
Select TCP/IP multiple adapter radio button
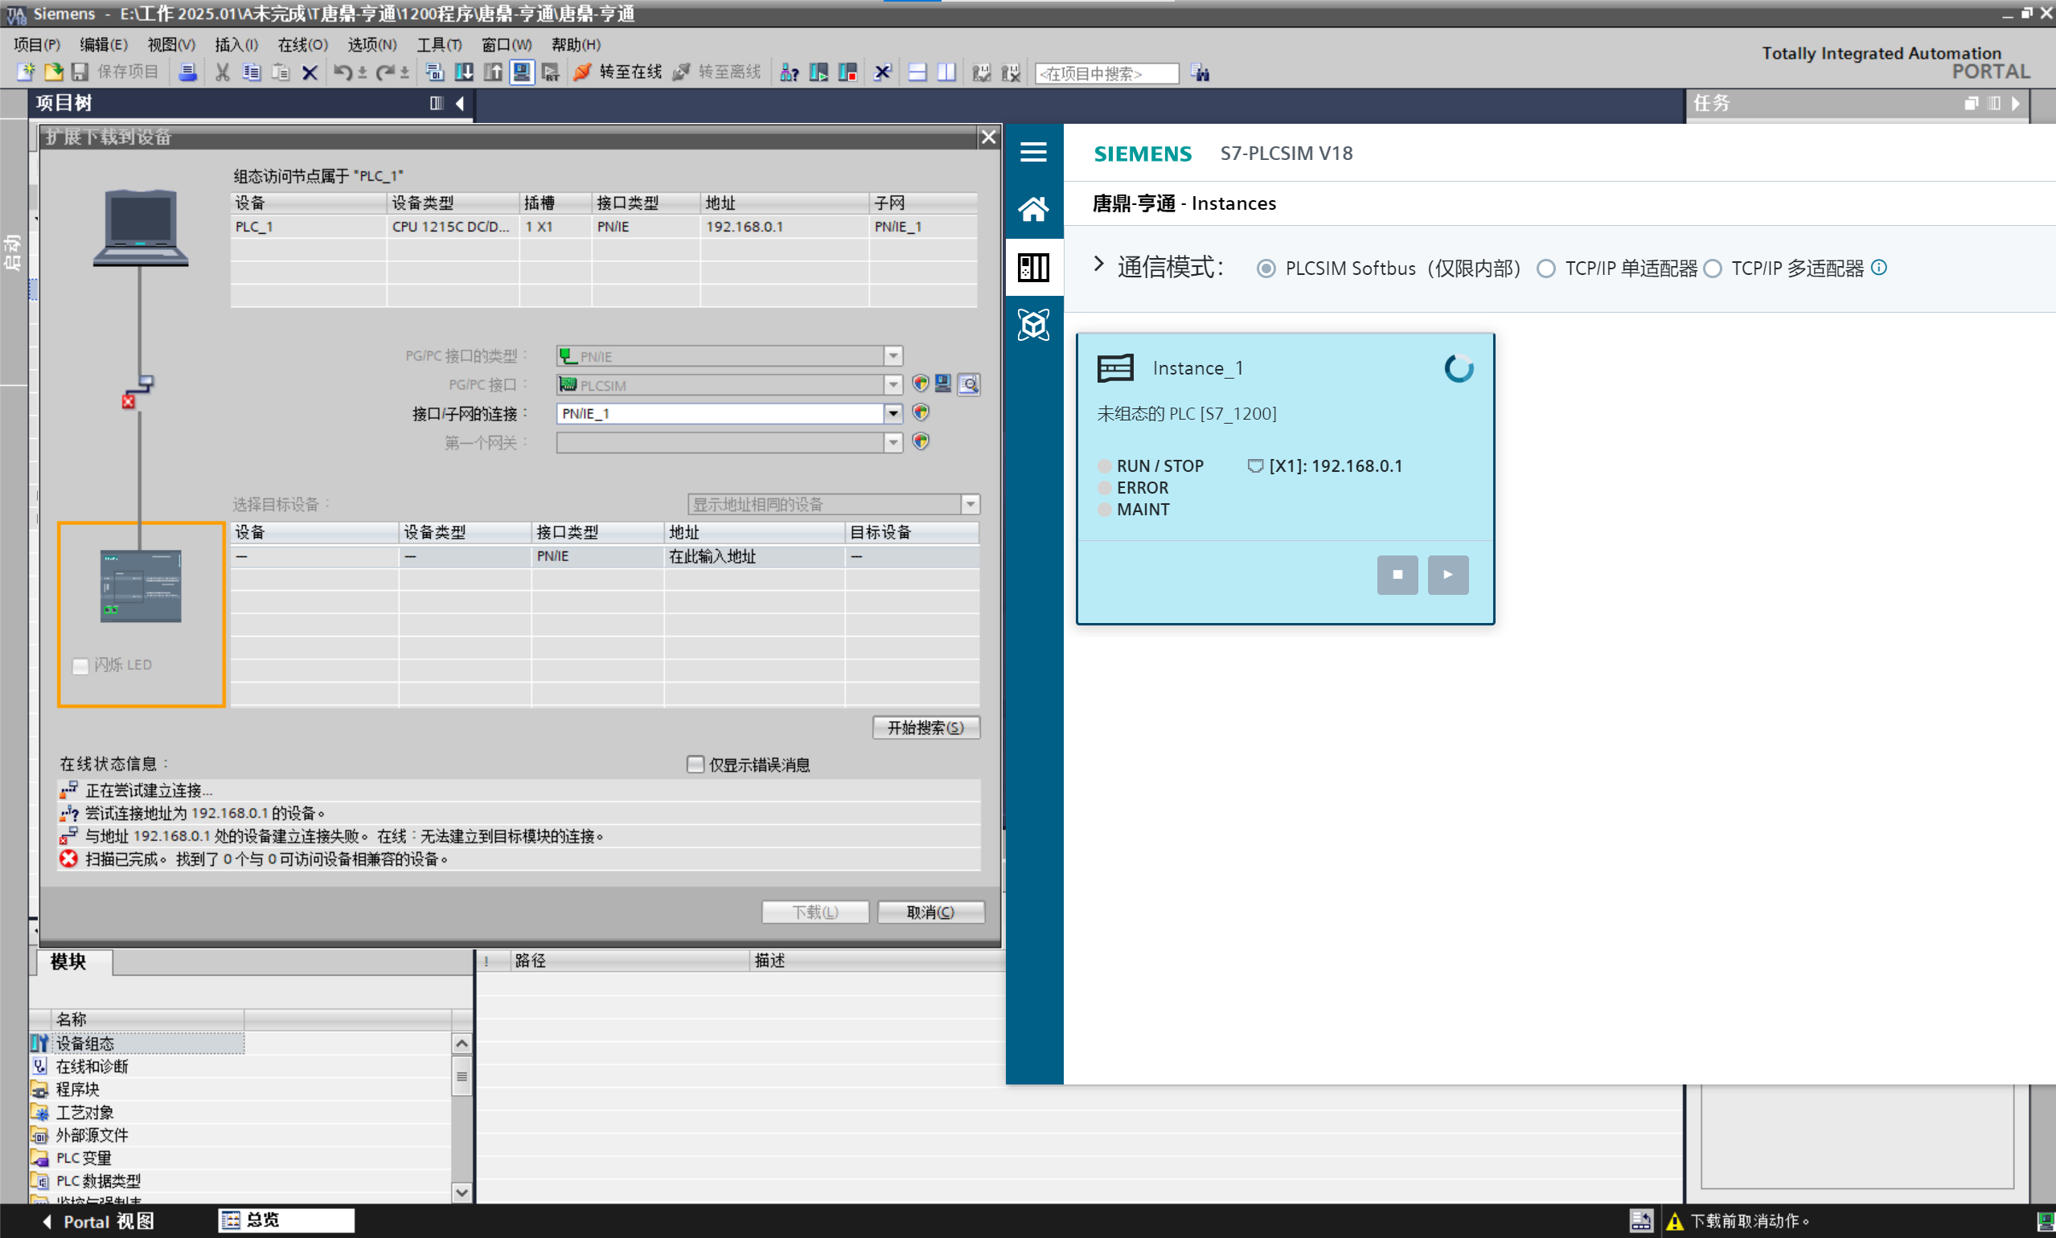click(x=1712, y=269)
